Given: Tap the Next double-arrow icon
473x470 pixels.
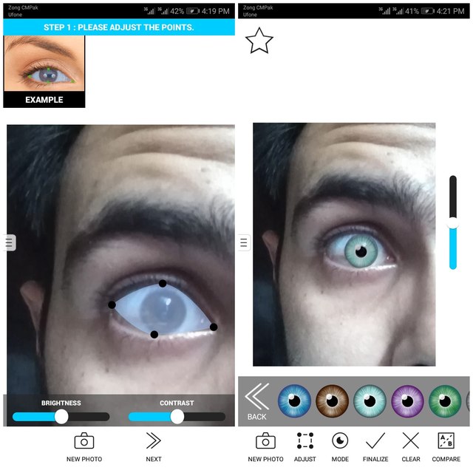Looking at the screenshot, I should pyautogui.click(x=154, y=440).
